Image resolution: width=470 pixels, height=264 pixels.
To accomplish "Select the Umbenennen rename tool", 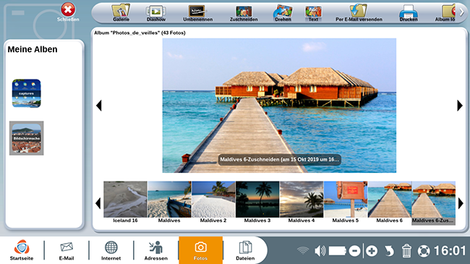I will click(198, 12).
